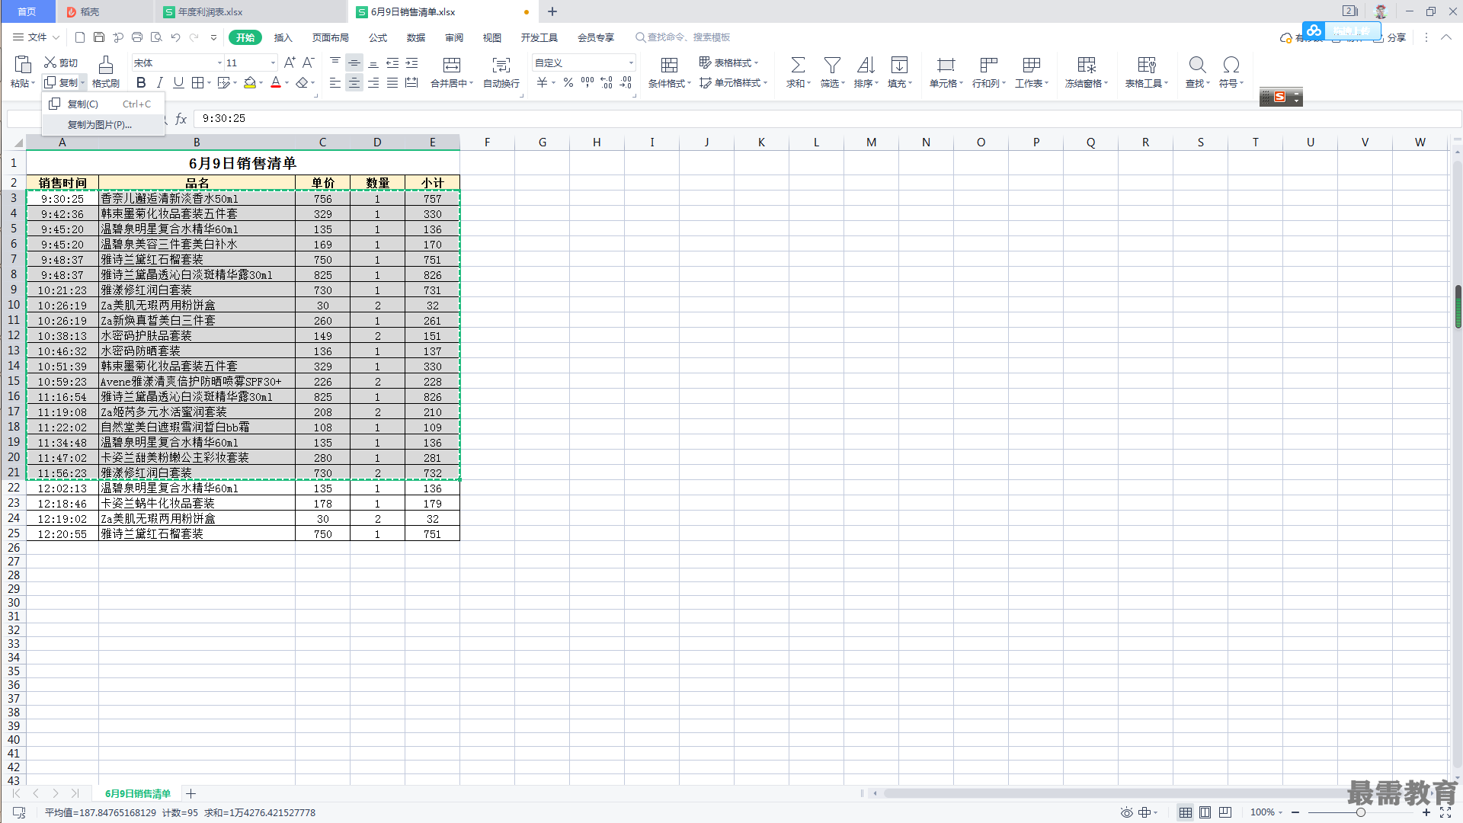The height and width of the screenshot is (823, 1463).
Task: Switch to the 插入 ribbon tab
Action: click(x=283, y=37)
